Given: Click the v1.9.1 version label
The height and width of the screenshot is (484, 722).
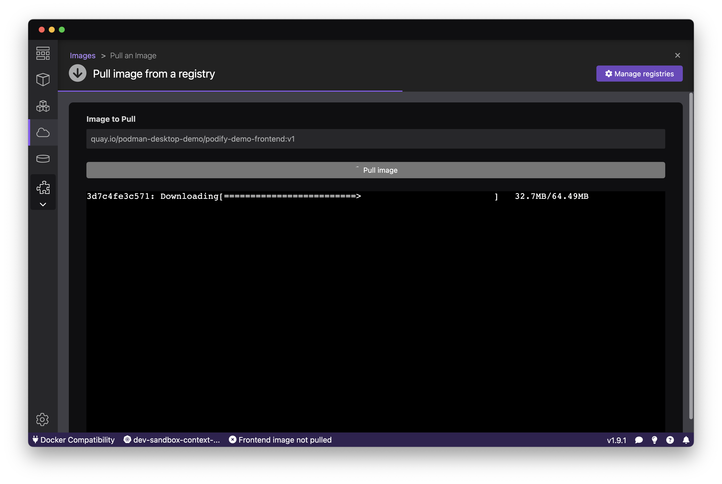Looking at the screenshot, I should (616, 440).
